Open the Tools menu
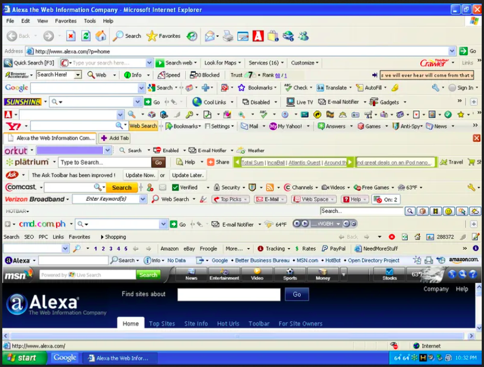Viewport: 484px width, 367px height. (x=90, y=21)
